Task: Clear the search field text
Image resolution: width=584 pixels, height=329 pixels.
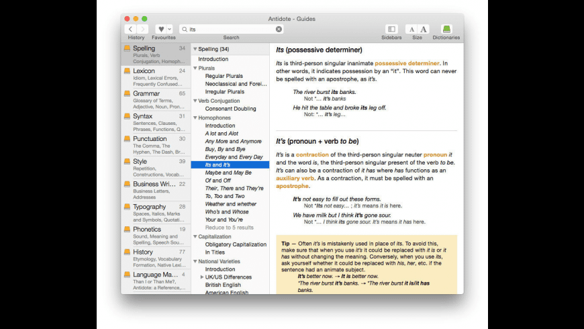Action: [279, 29]
